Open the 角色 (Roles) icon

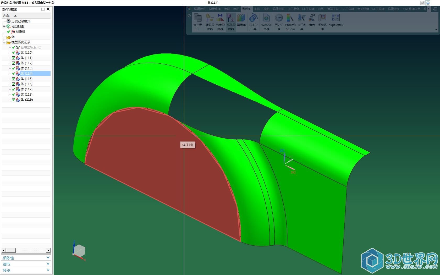(312, 20)
